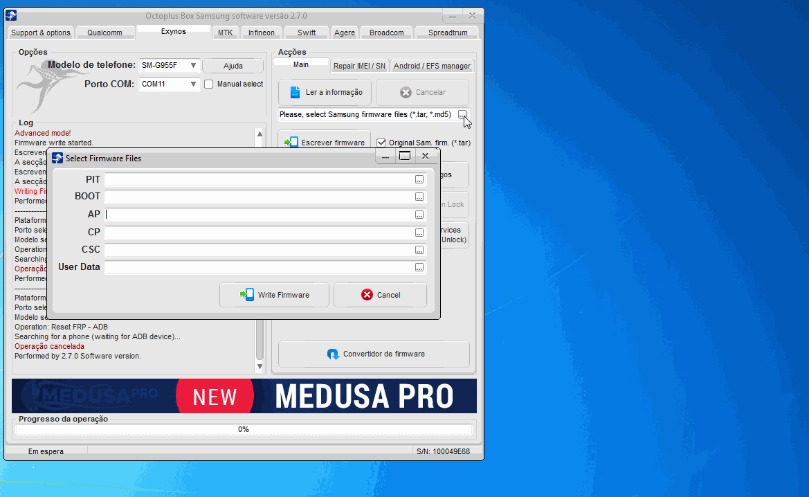Click Convertidor de firmware button

374,354
